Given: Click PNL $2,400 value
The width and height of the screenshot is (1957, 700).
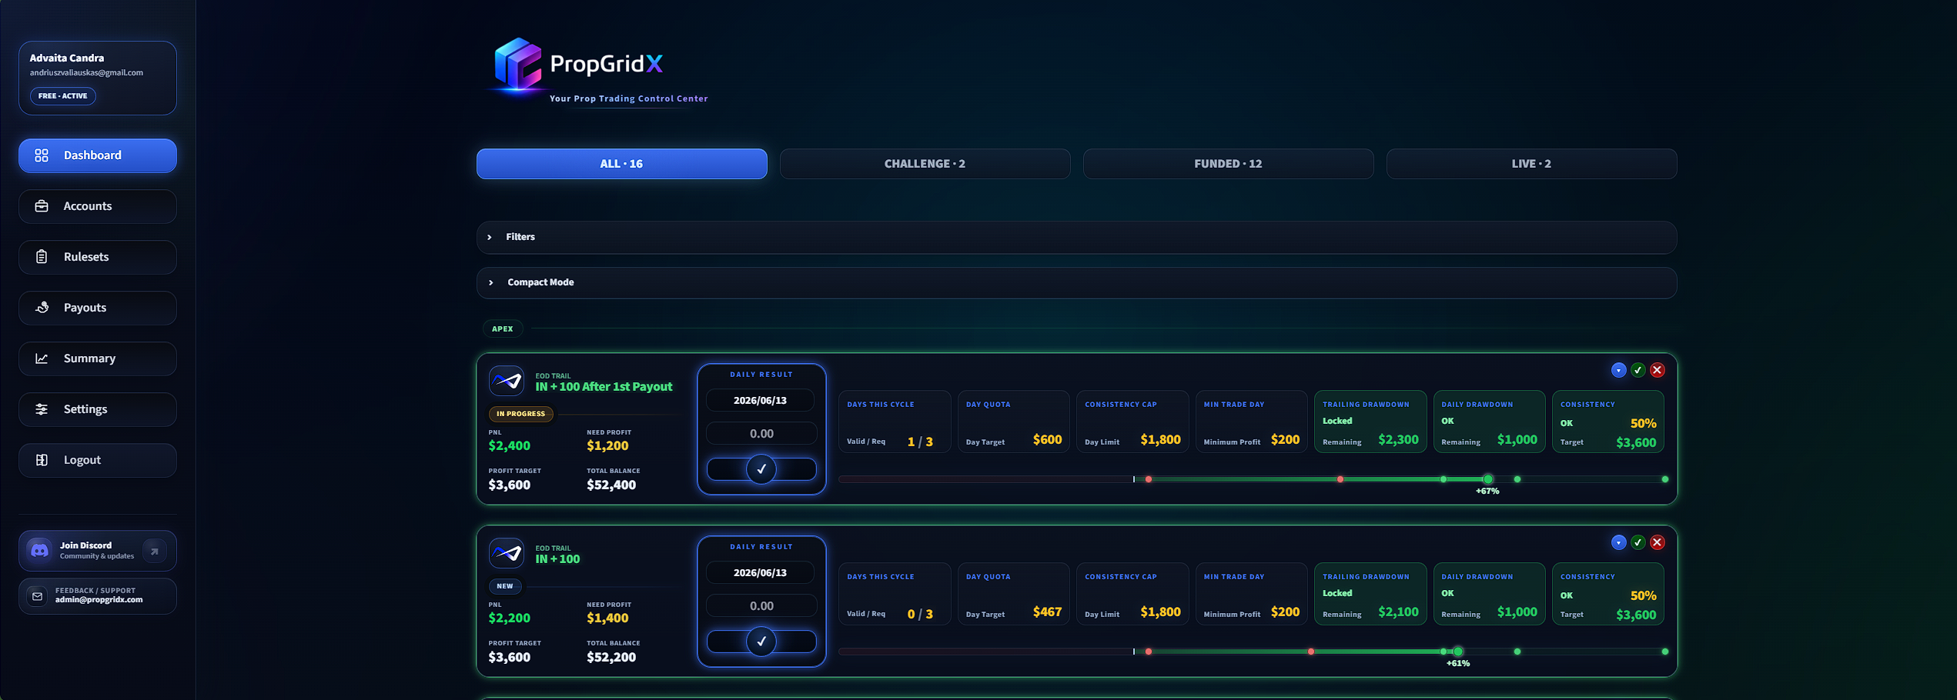Looking at the screenshot, I should [x=509, y=446].
